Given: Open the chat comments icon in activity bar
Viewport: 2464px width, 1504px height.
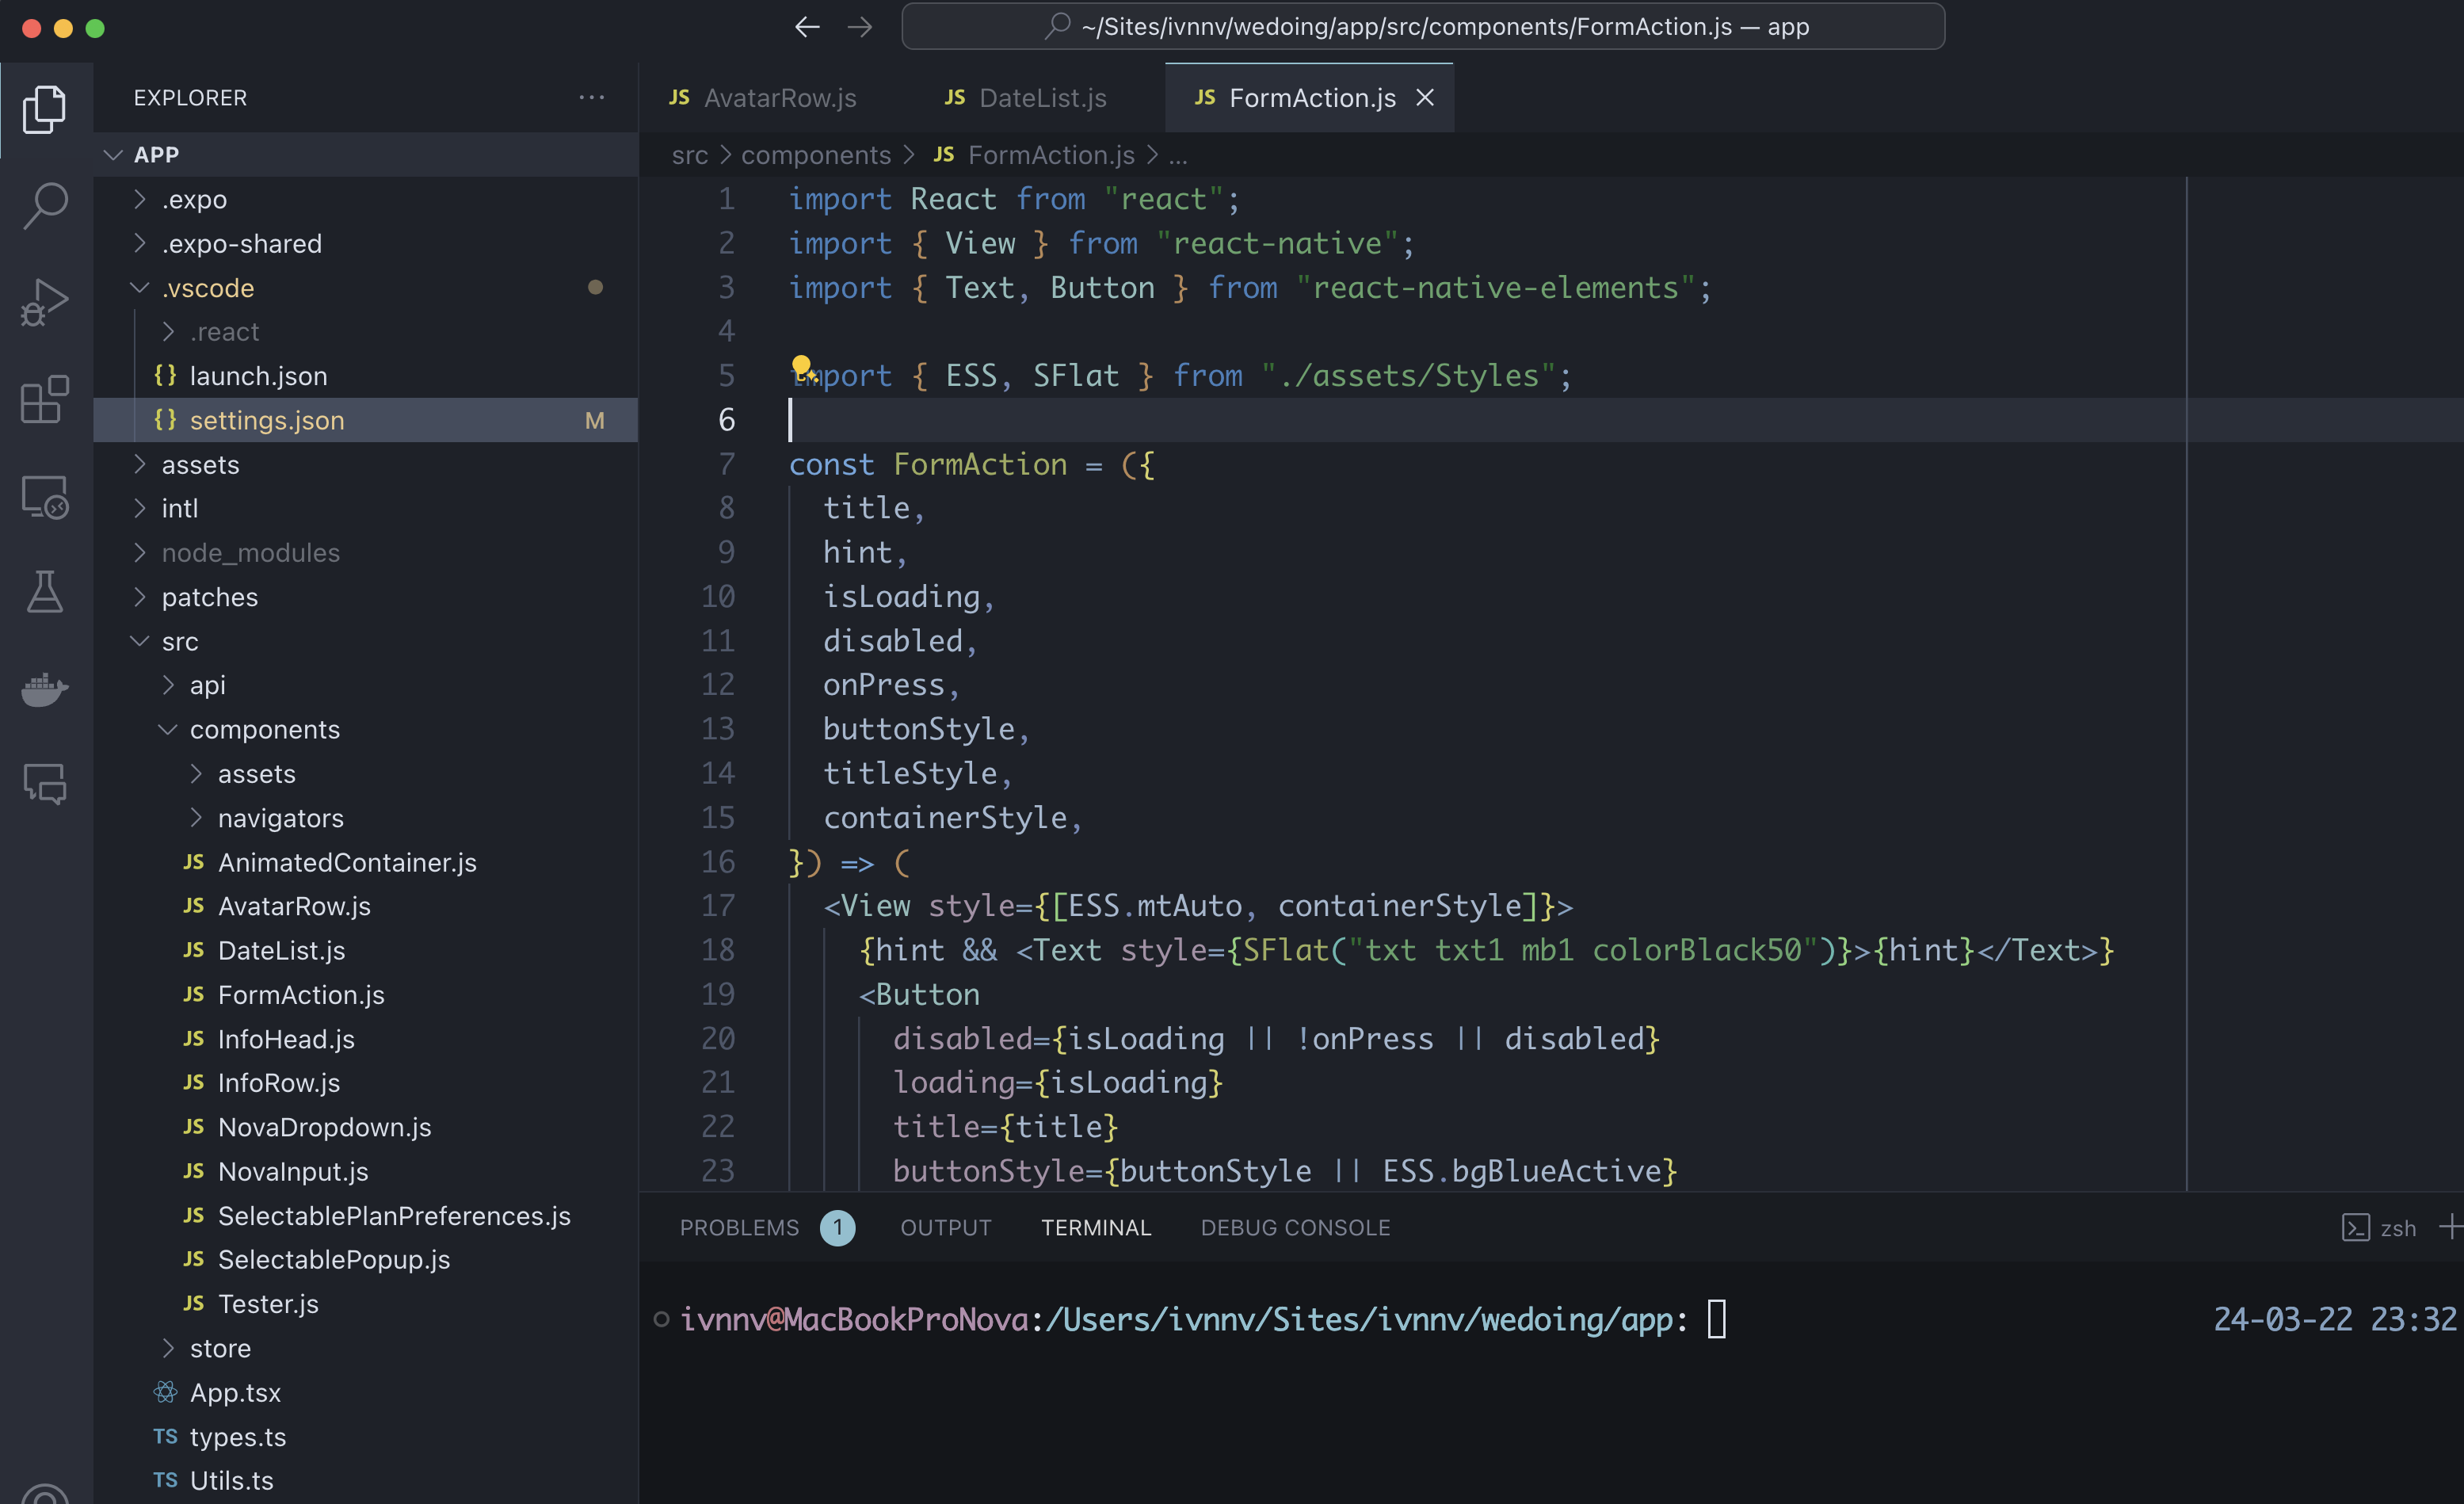Looking at the screenshot, I should [45, 784].
